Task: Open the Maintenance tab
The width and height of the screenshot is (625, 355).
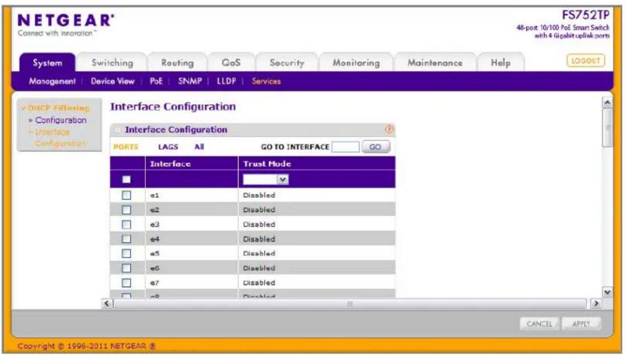Action: click(x=435, y=63)
